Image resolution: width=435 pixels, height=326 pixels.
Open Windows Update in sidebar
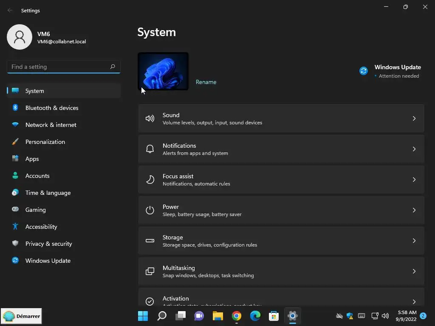tap(64, 260)
